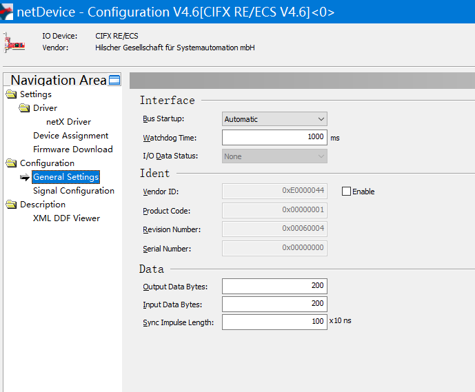Click the Hilscher vendor name text
Image resolution: width=475 pixels, height=392 pixels.
tap(175, 48)
